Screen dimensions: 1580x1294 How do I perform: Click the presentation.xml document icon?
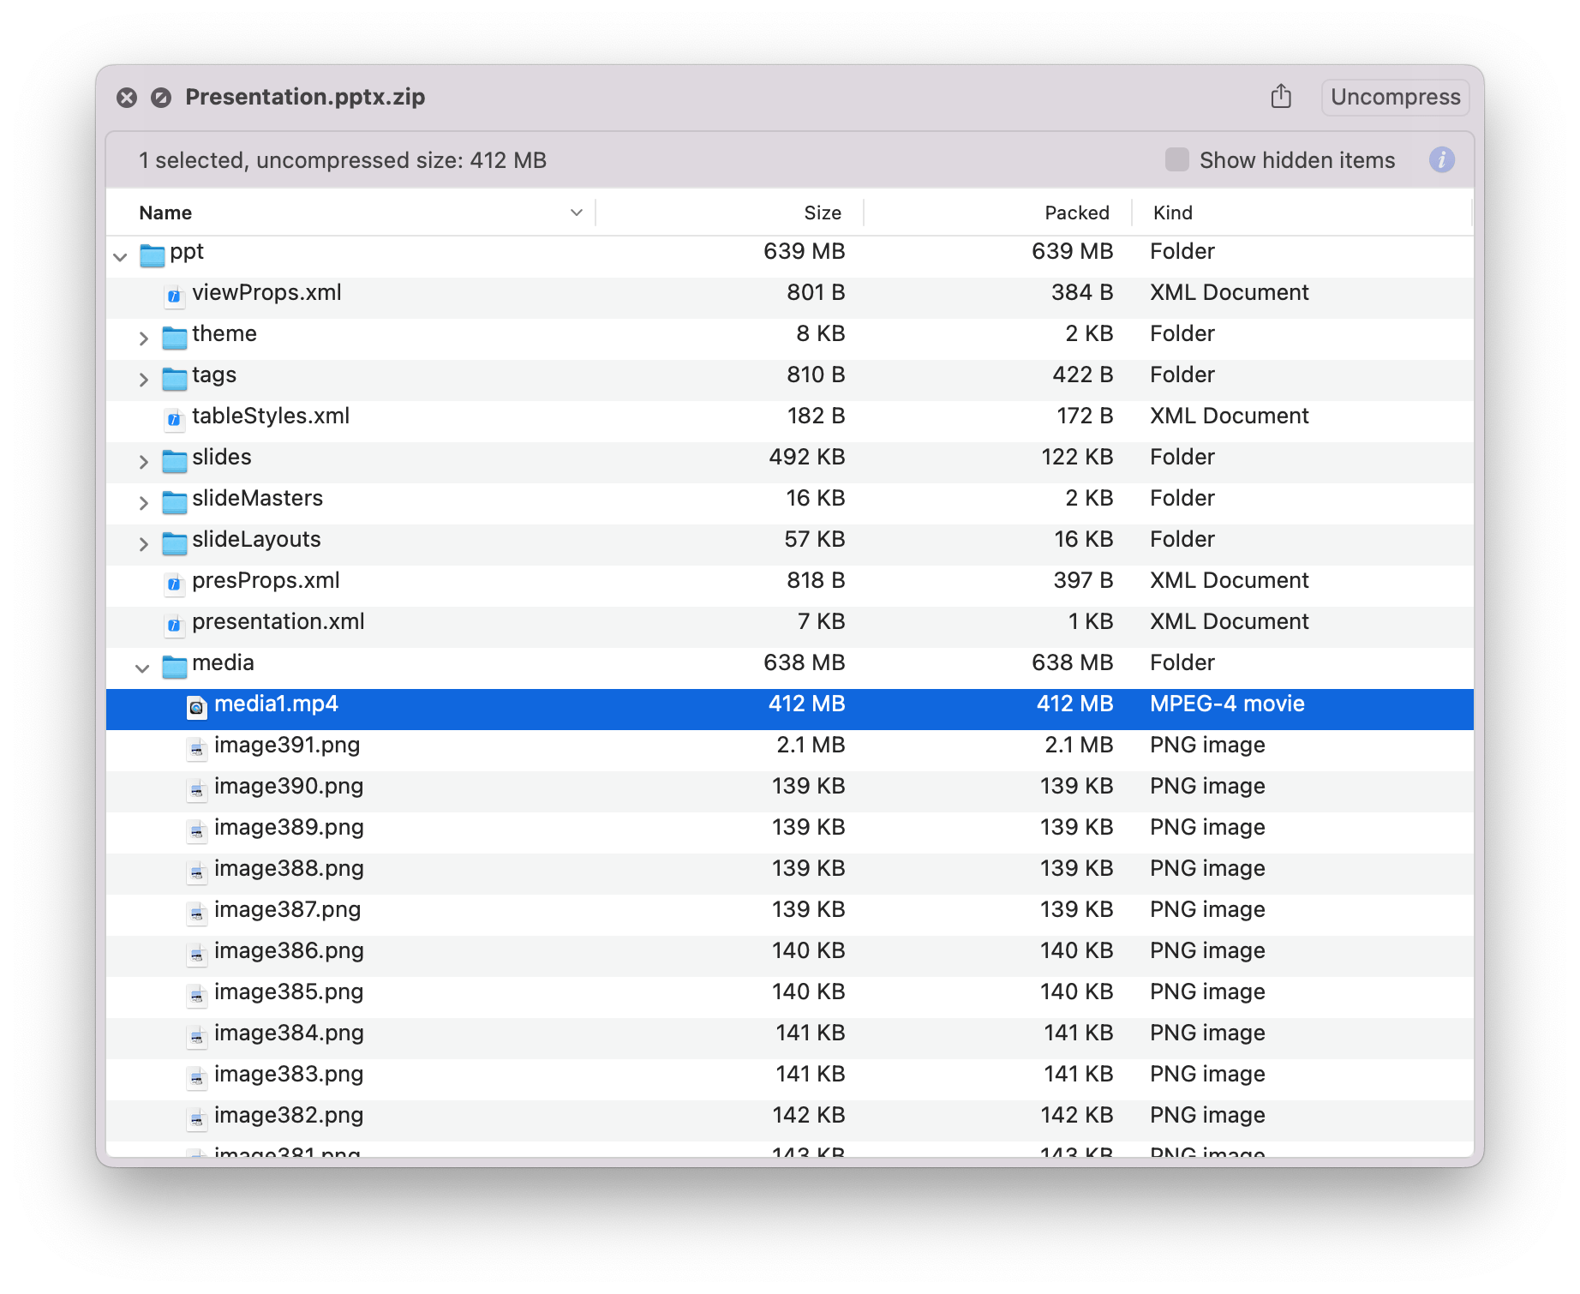[174, 625]
